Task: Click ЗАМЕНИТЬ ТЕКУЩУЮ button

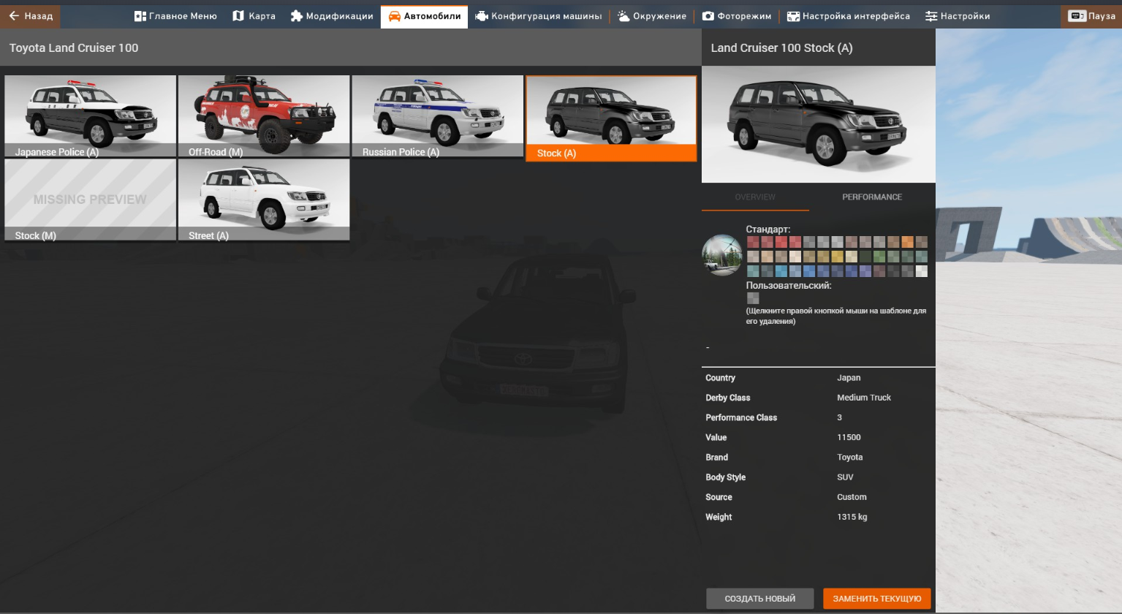Action: (877, 599)
